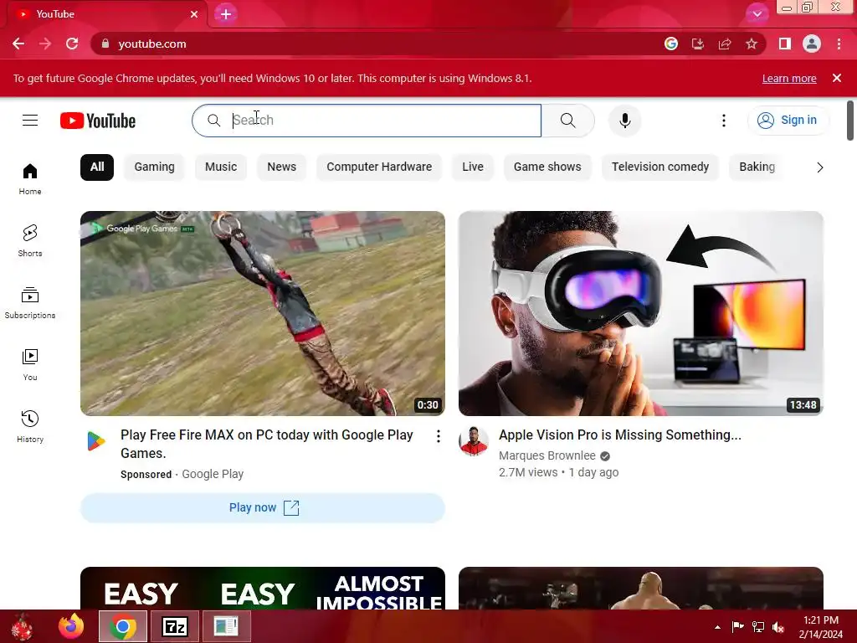Open the Apple Vision Pro thumbnail
The width and height of the screenshot is (857, 643).
640,313
